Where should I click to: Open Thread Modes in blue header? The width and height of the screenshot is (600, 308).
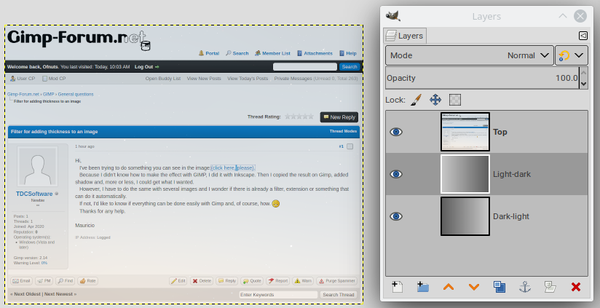[x=343, y=131]
